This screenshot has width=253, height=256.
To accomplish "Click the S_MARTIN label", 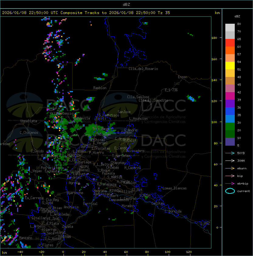I will 115,177.
